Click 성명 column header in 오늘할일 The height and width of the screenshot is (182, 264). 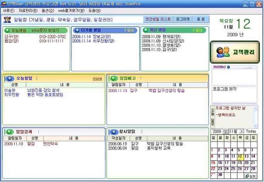[x=15, y=85]
